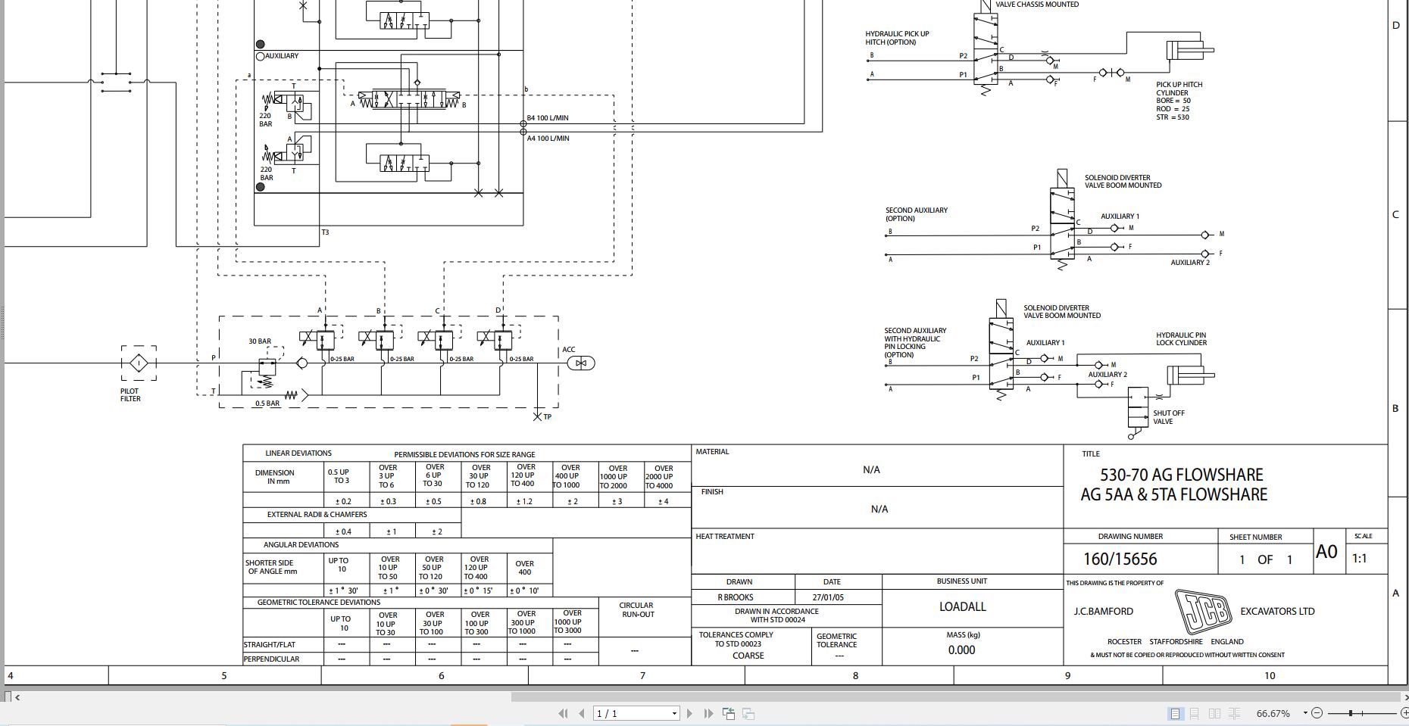Click the AUXILIARY label in the valve block
1409x726 pixels.
(x=281, y=56)
